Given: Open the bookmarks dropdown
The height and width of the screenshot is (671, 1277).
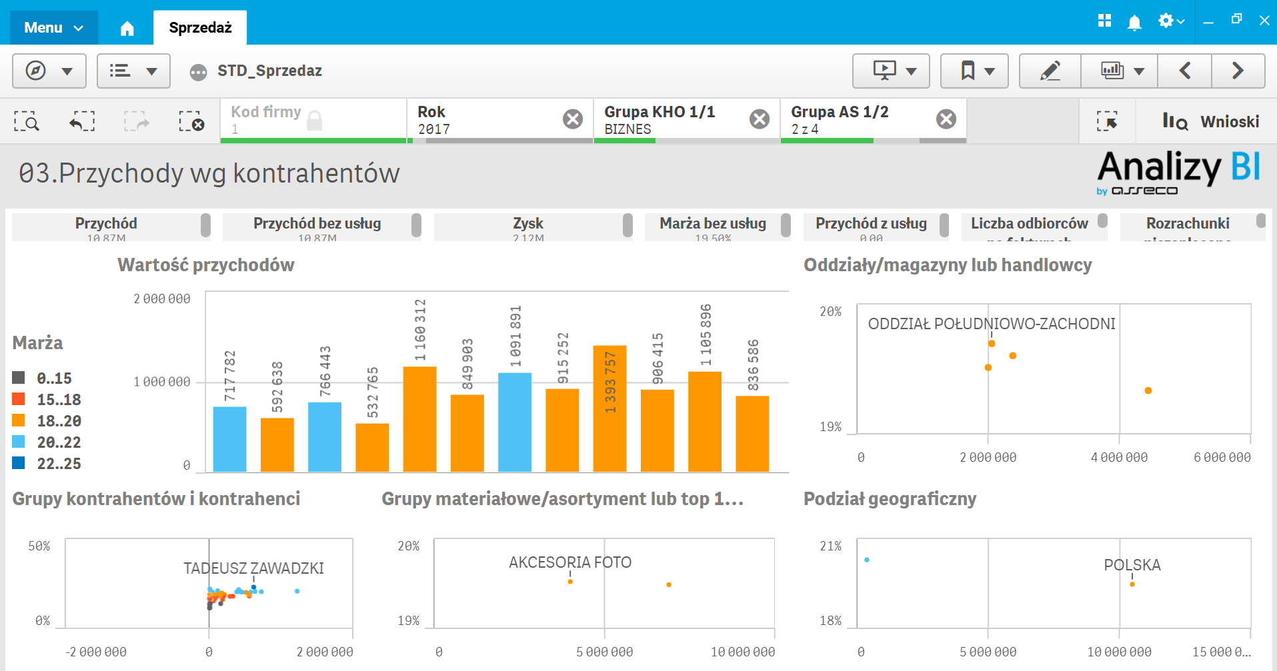Looking at the screenshot, I should click(x=974, y=71).
